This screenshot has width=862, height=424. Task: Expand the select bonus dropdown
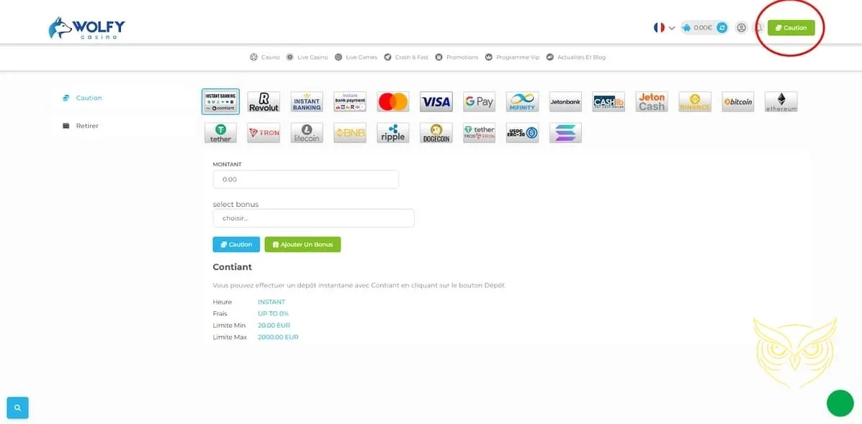pyautogui.click(x=313, y=218)
